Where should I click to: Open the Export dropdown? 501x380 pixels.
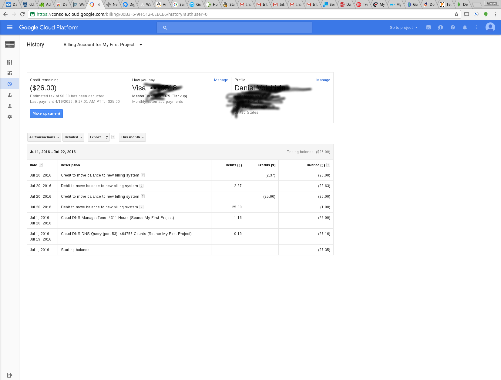point(99,137)
